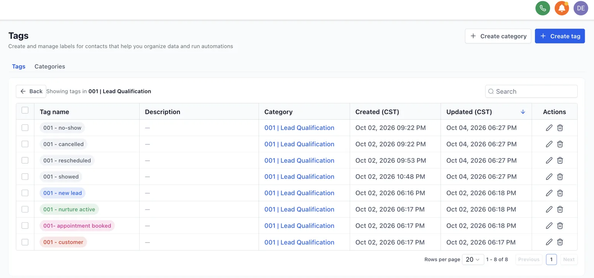
Task: Delete the '001 - customer' tag
Action: click(560, 242)
